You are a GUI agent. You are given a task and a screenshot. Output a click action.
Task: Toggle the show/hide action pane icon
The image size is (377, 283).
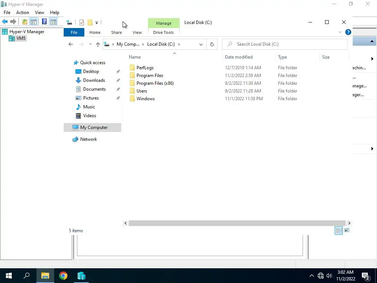pos(53,22)
